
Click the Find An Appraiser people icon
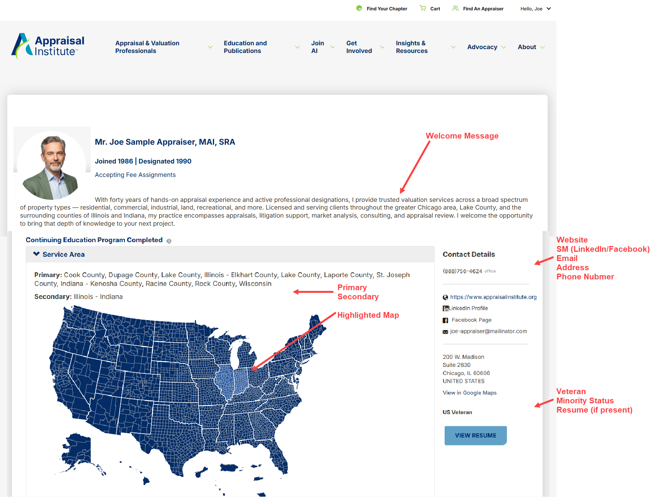(x=455, y=8)
